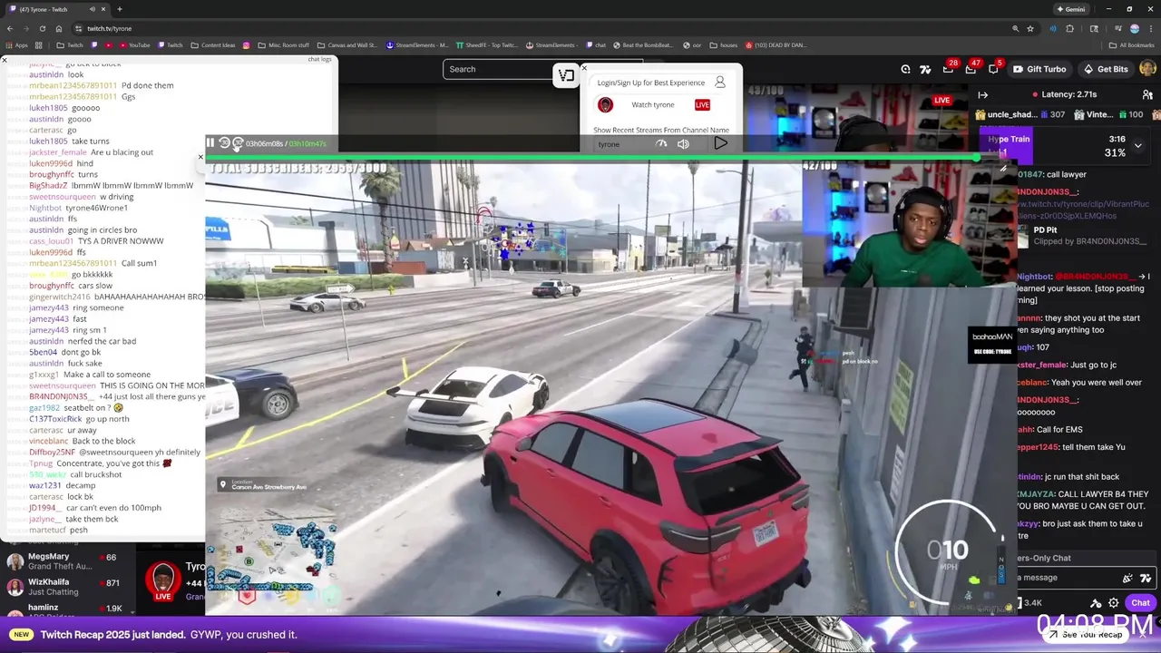
Task: Open the chat community users icon
Action: pyautogui.click(x=1146, y=94)
